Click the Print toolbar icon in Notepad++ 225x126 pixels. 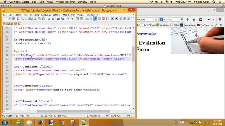coord(30,19)
